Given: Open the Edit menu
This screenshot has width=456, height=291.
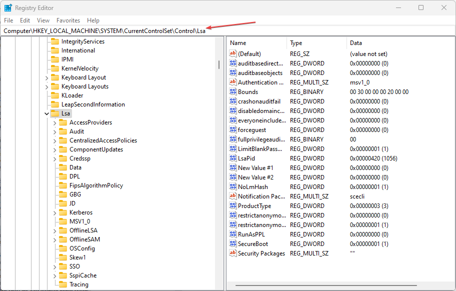Looking at the screenshot, I should click(25, 20).
